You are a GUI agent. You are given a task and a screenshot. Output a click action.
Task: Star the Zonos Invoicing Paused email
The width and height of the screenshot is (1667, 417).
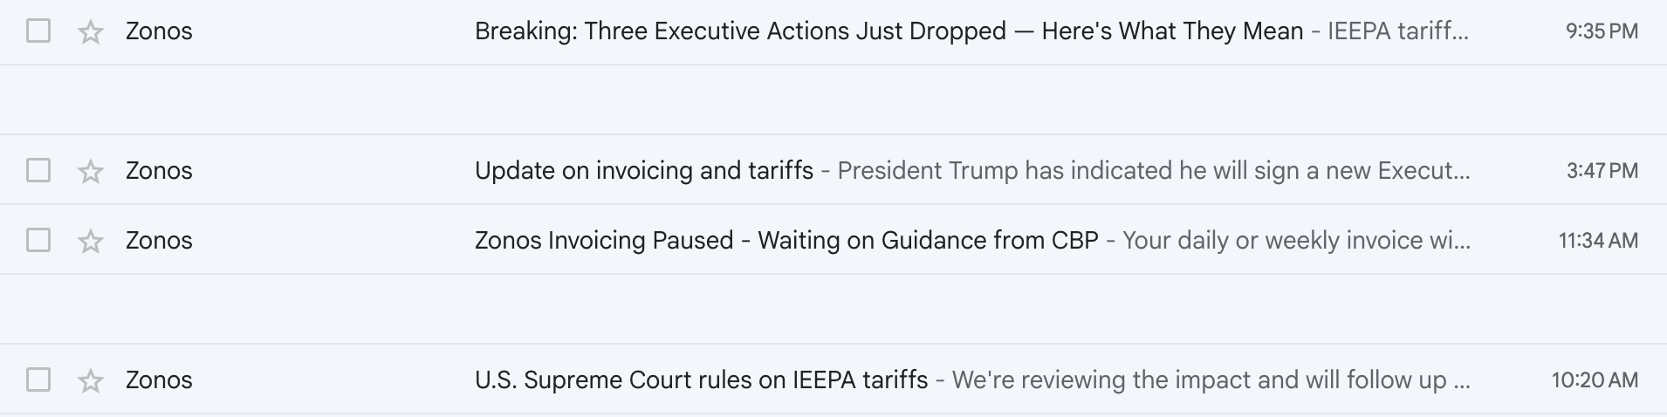[91, 241]
